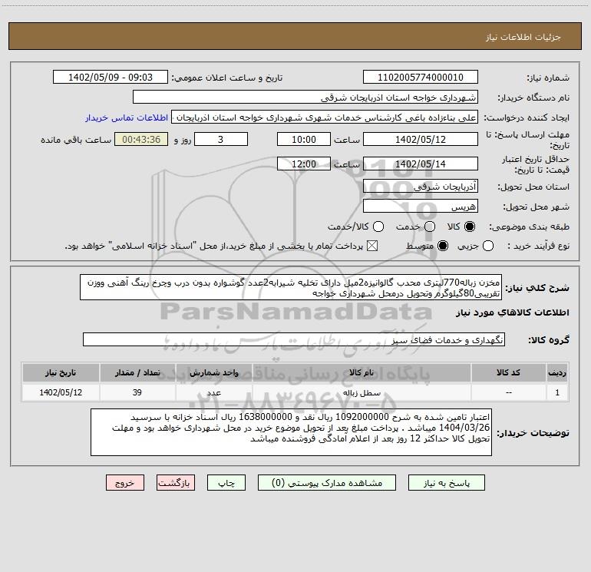Viewport: 591px width, 572px height.
Task: Click the price validity date 1402/05/14 field
Action: (421, 164)
